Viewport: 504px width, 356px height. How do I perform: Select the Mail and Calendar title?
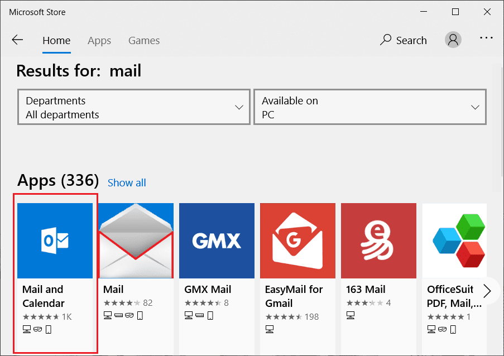click(44, 296)
